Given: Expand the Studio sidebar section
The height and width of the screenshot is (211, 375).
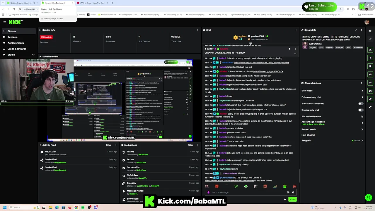Looking at the screenshot, I should tap(33, 55).
